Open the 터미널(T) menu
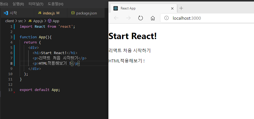The height and width of the screenshot is (119, 254). point(36,4)
